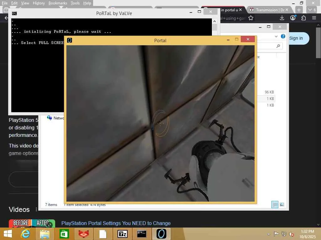This screenshot has height=240, width=321.
Task: Click the Portal window title icon
Action: tap(70, 40)
